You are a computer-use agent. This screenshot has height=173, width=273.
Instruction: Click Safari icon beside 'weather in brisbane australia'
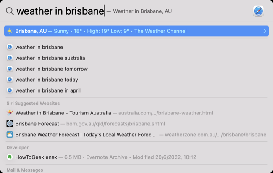10,58
